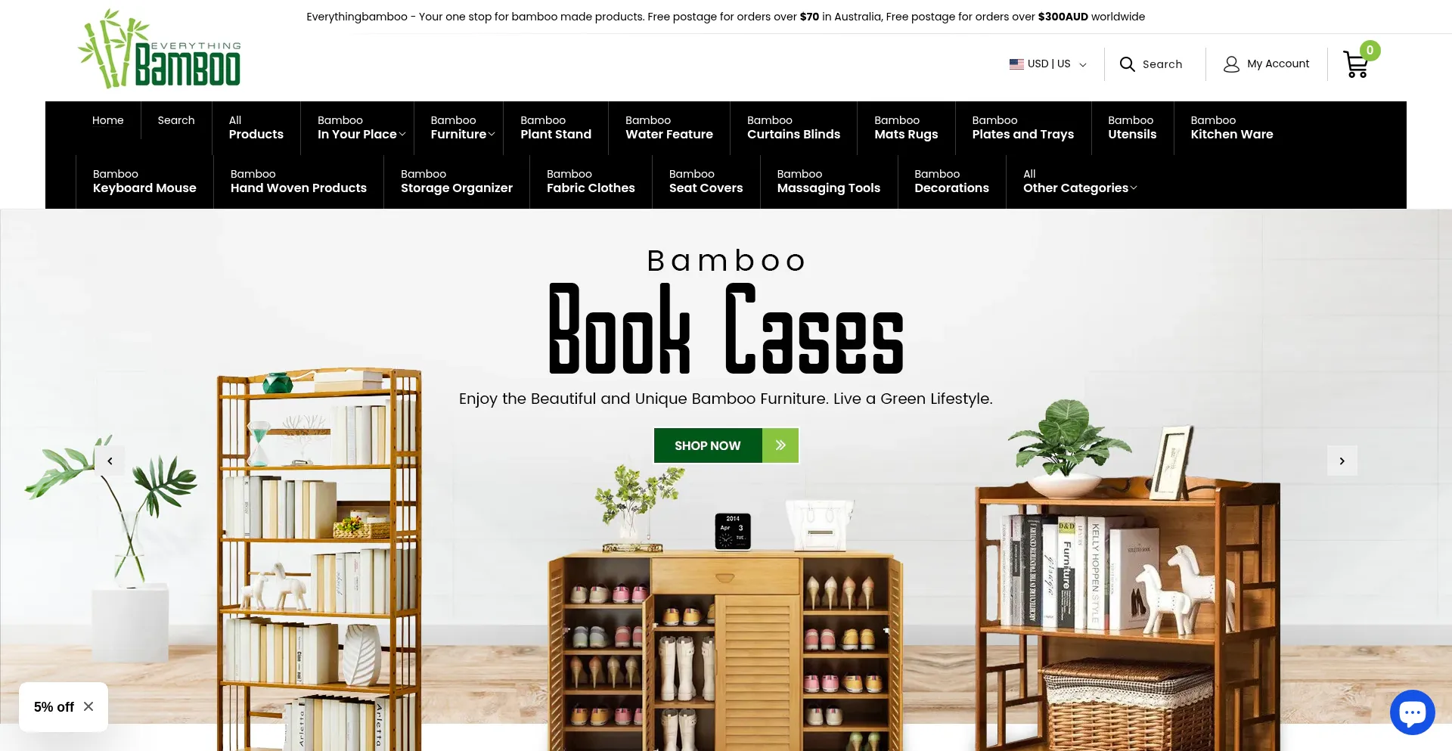Go to previous banner slide
The width and height of the screenshot is (1452, 751).
pos(110,461)
